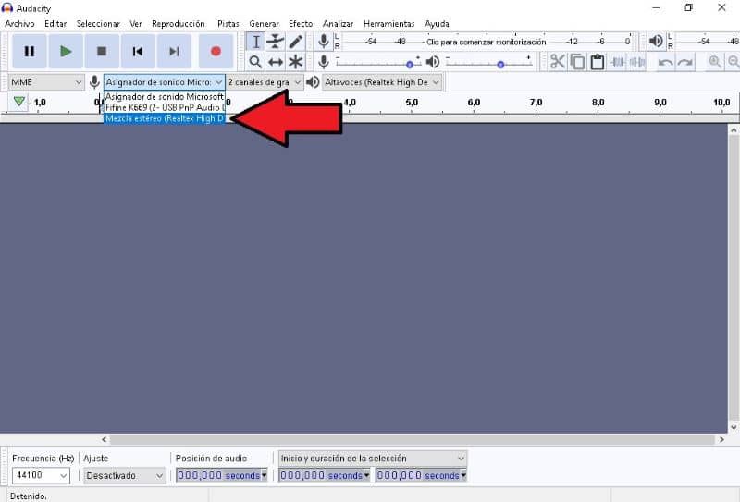
Task: Select the Time Shift tool
Action: (275, 62)
